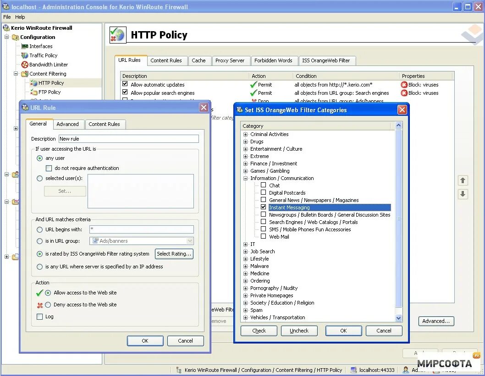Click Permit checkmark of search engines rule
Screen dimensions: 485x376
[254, 93]
